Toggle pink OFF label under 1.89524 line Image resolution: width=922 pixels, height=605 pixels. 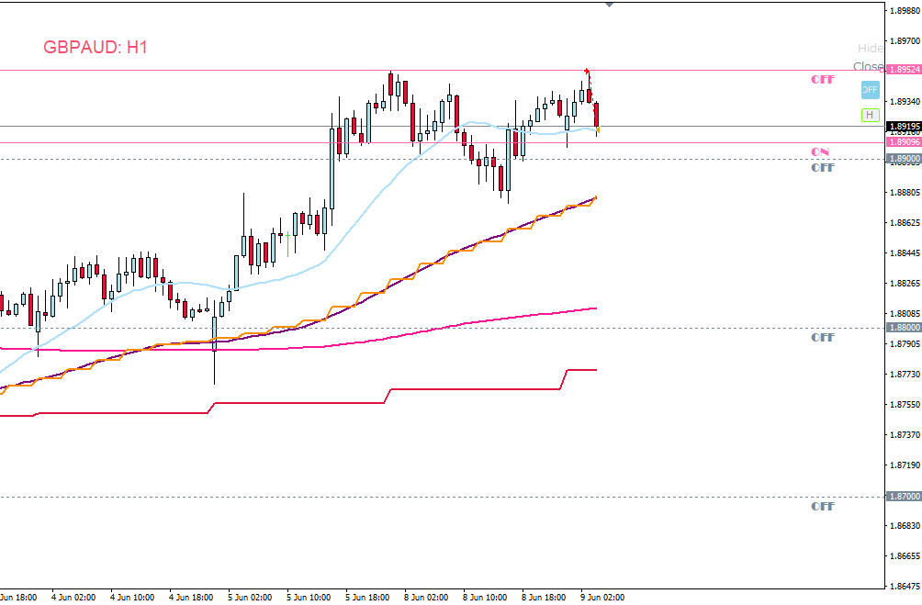click(x=823, y=79)
